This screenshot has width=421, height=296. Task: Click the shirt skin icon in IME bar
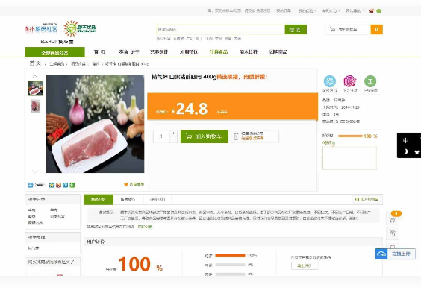coord(417,152)
